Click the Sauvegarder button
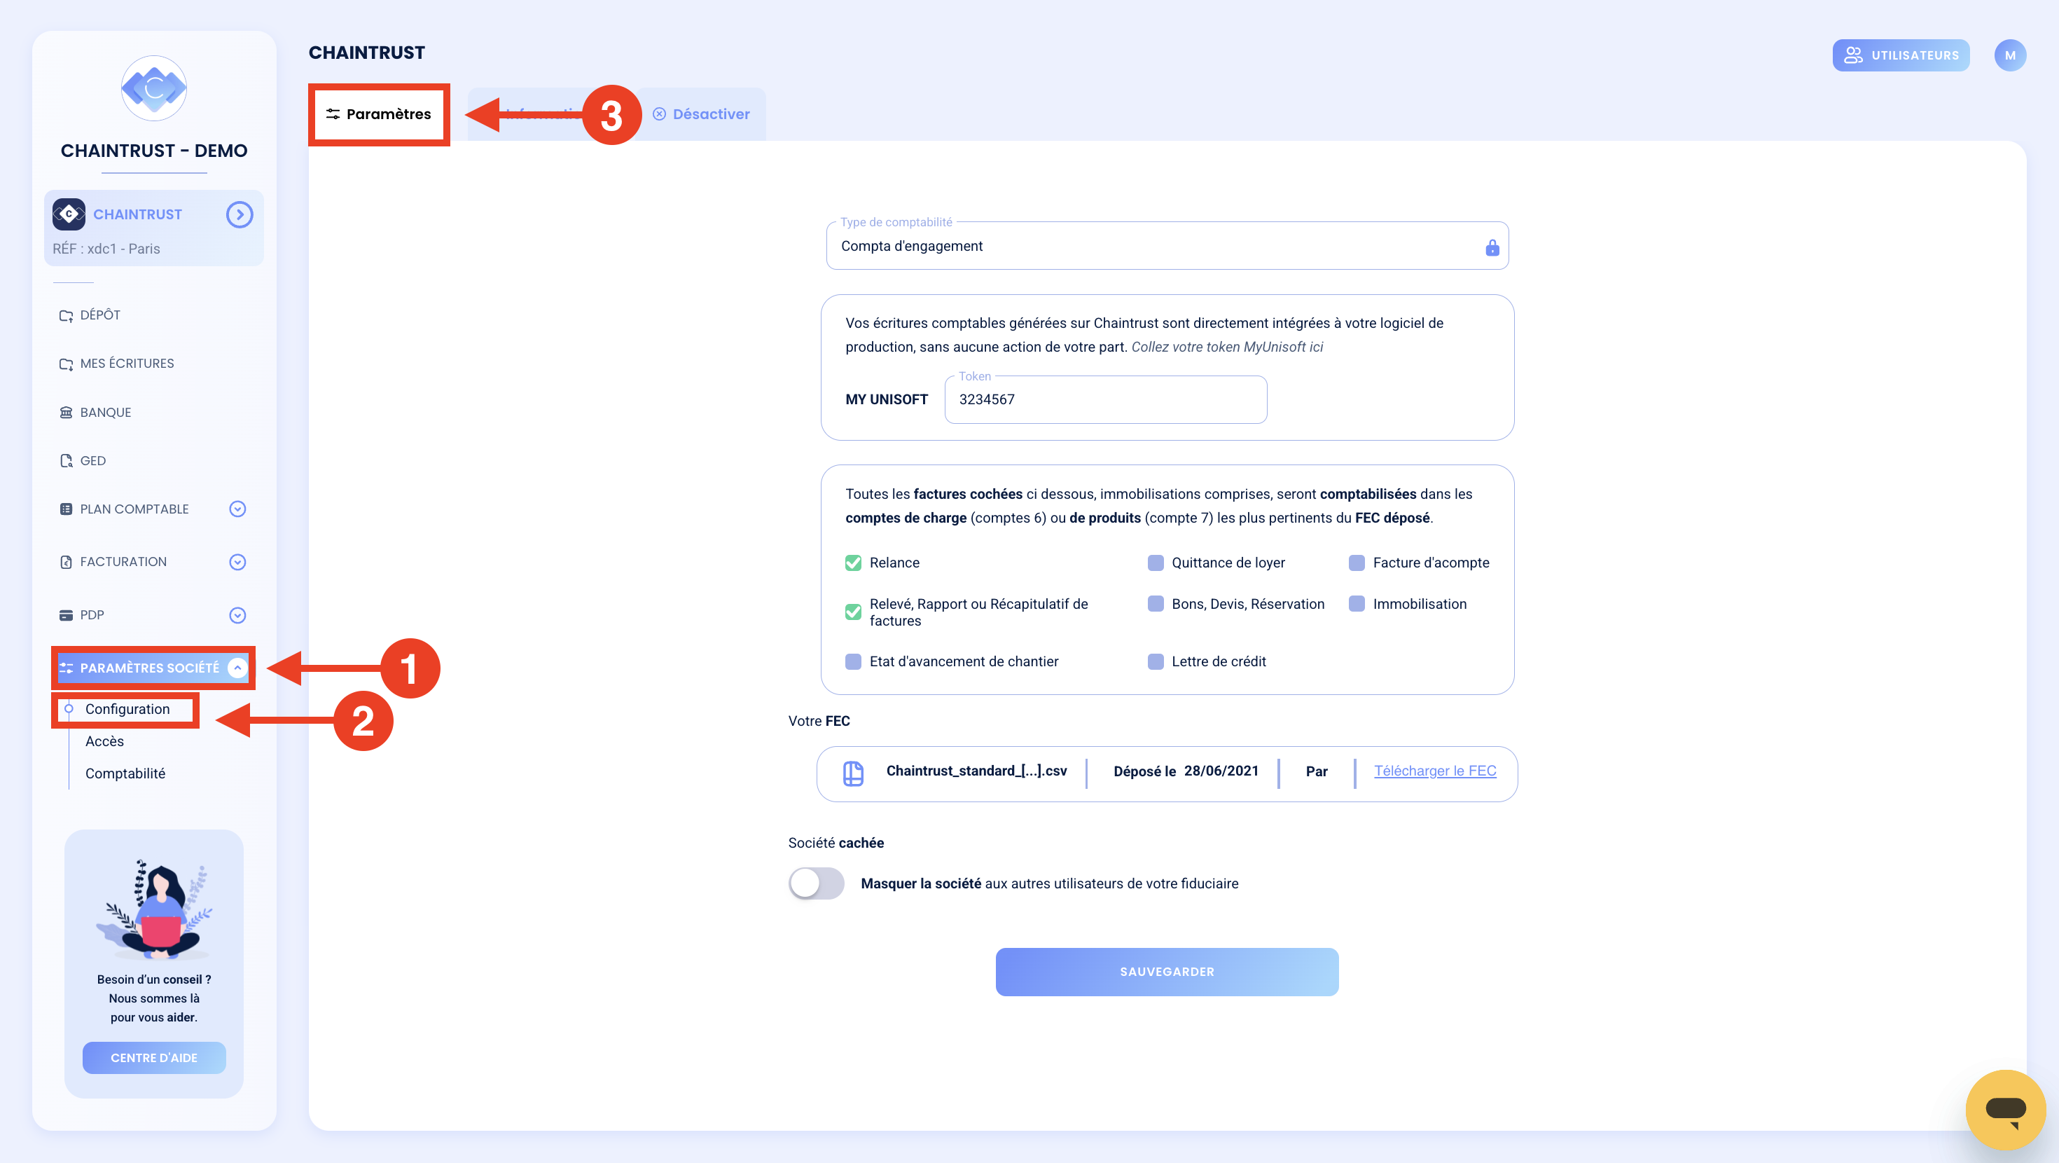 point(1167,972)
